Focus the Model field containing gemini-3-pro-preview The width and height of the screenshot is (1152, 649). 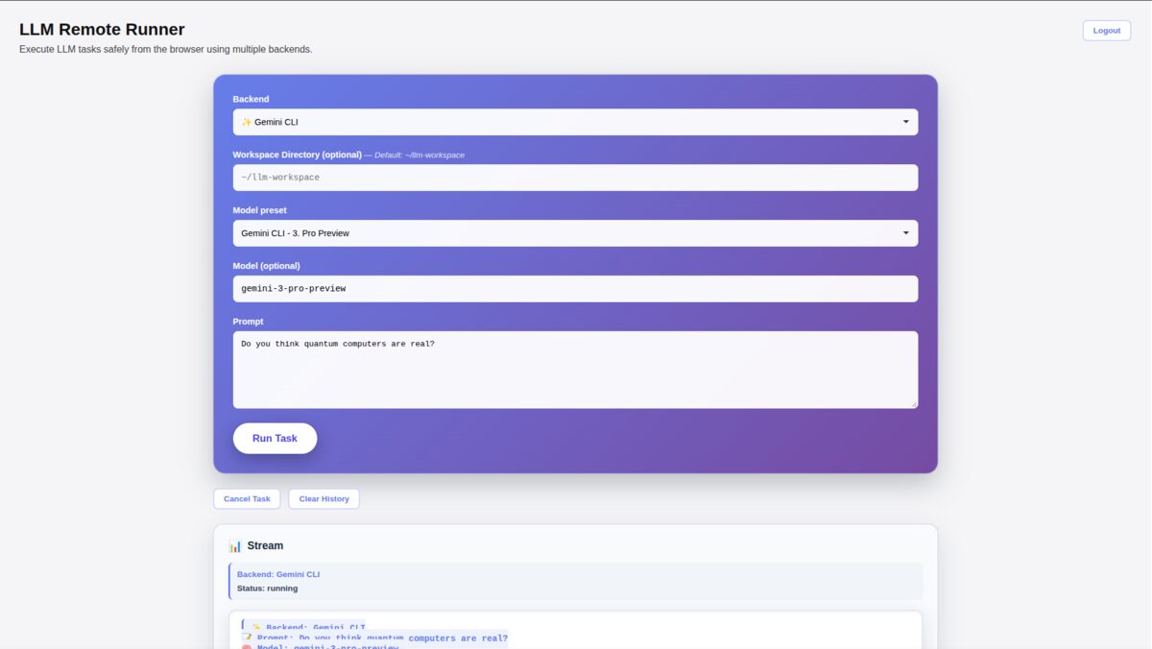pyautogui.click(x=575, y=289)
